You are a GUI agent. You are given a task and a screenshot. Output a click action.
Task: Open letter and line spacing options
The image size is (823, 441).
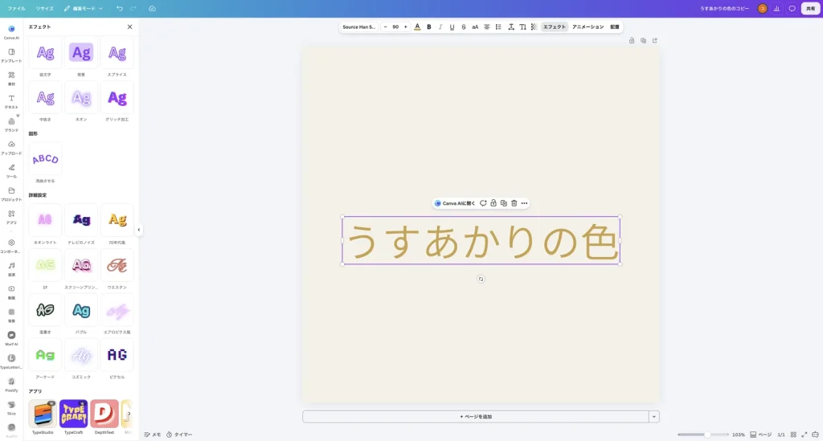pyautogui.click(x=510, y=27)
